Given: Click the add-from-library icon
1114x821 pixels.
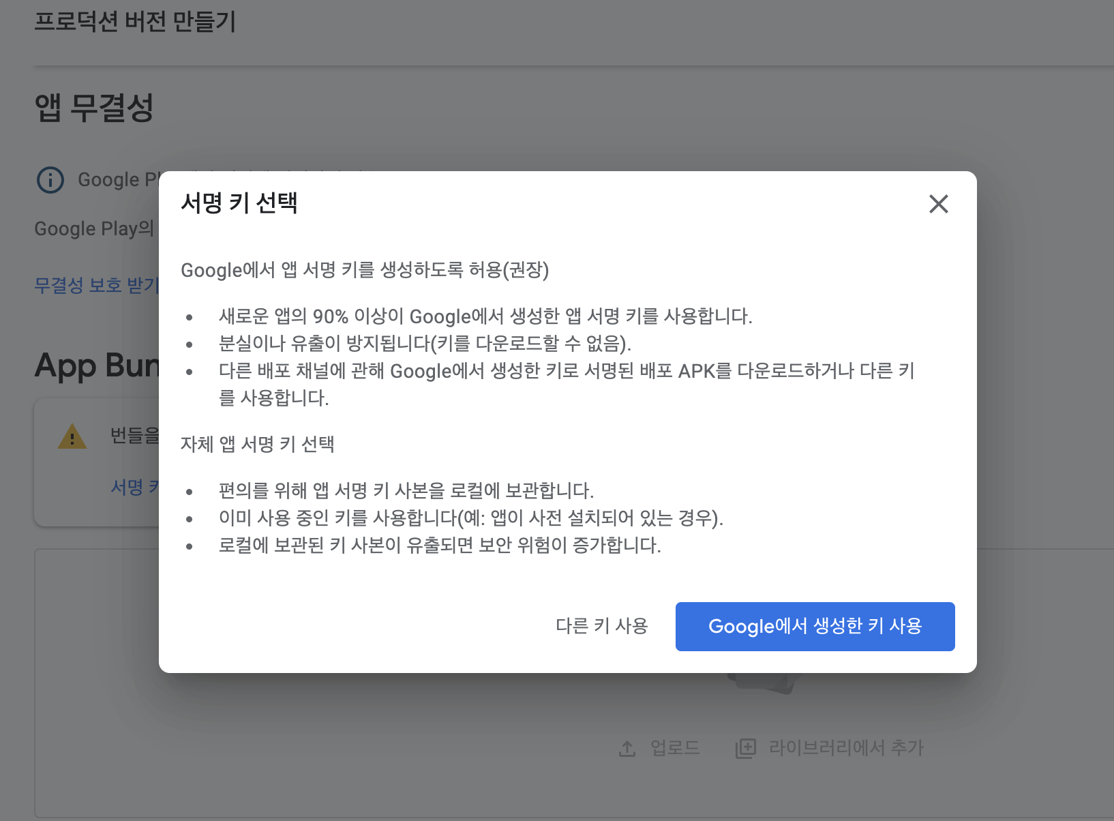Looking at the screenshot, I should point(746,748).
